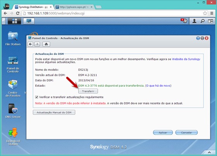Minimize the Chrome browser window
This screenshot has height=156, width=217.
point(198,2)
